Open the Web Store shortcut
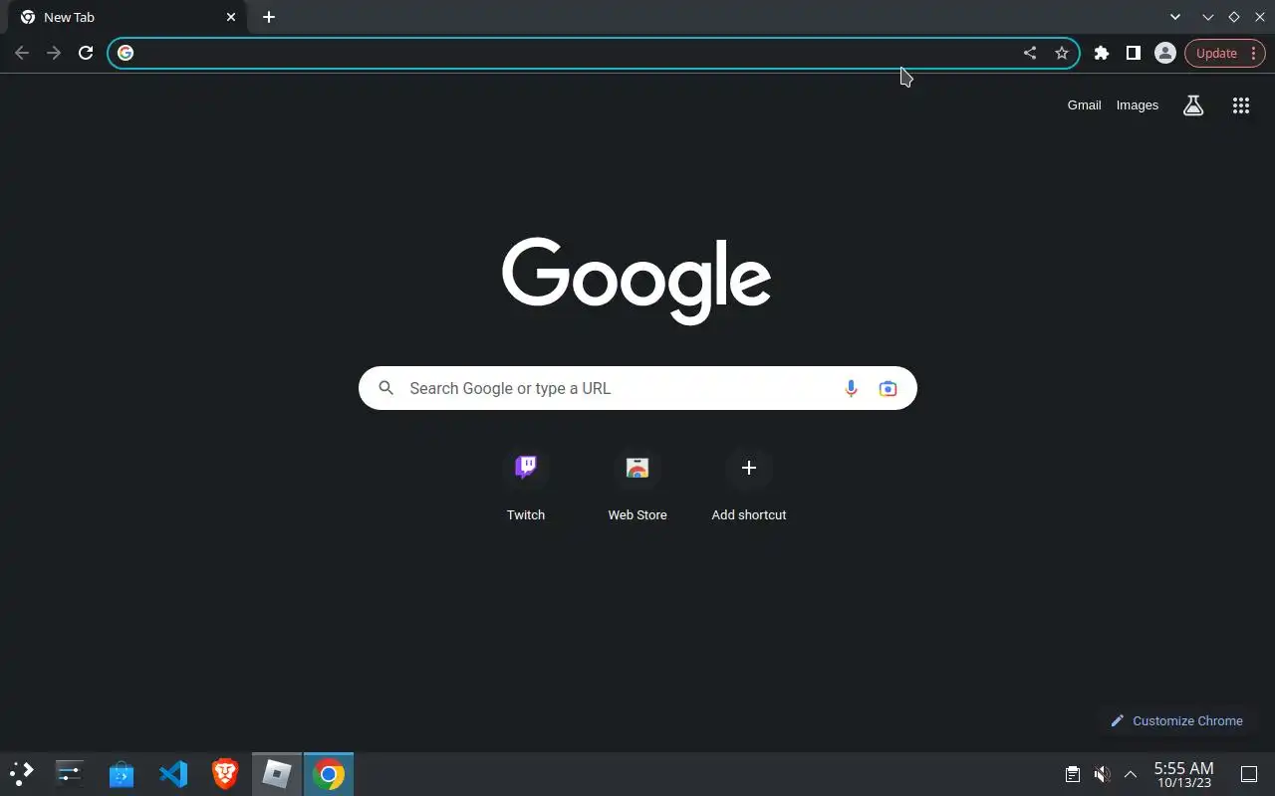Image resolution: width=1275 pixels, height=796 pixels. 637,485
